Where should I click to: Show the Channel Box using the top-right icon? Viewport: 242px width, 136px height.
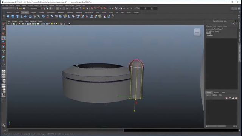point(239,8)
